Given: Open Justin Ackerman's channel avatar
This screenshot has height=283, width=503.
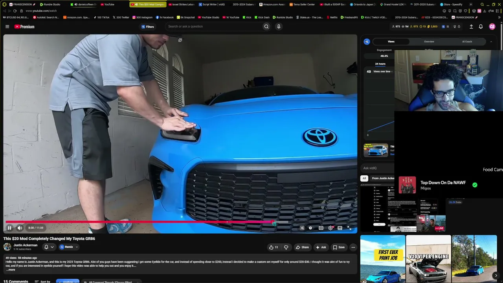Looking at the screenshot, I should [7, 247].
